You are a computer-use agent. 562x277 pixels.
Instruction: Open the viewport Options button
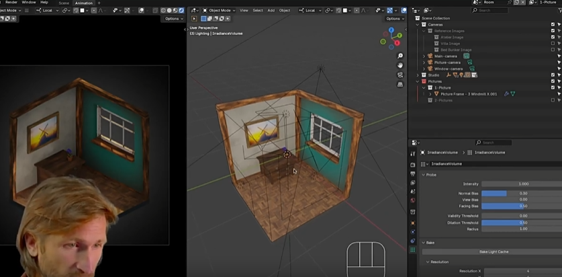[x=393, y=19]
